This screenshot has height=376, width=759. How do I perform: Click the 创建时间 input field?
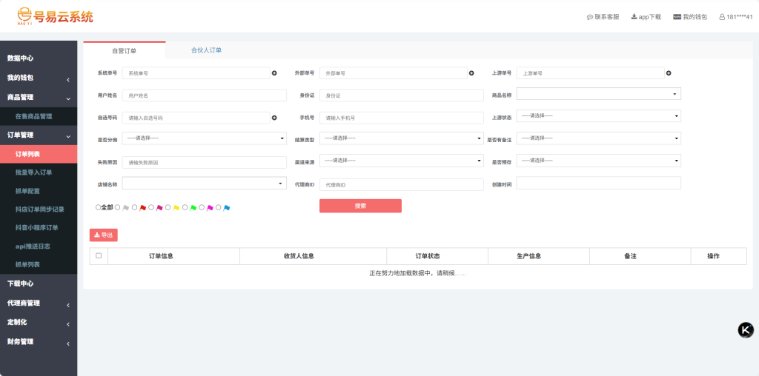coord(598,183)
